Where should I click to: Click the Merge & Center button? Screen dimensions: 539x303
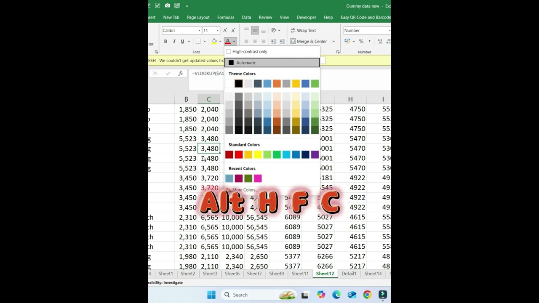pyautogui.click(x=309, y=41)
